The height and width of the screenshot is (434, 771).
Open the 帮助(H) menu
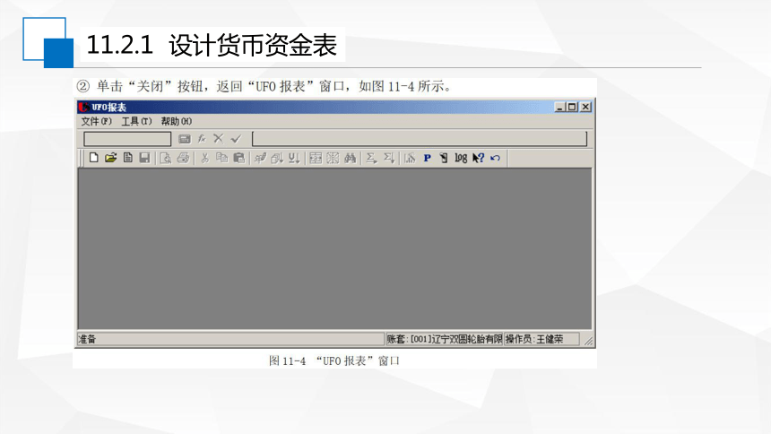(177, 121)
